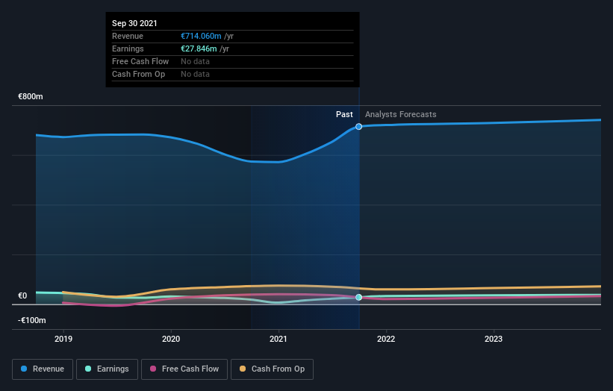Viewport: 613px width, 391px height.
Task: Toggle the Earnings legend button
Action: [x=107, y=369]
